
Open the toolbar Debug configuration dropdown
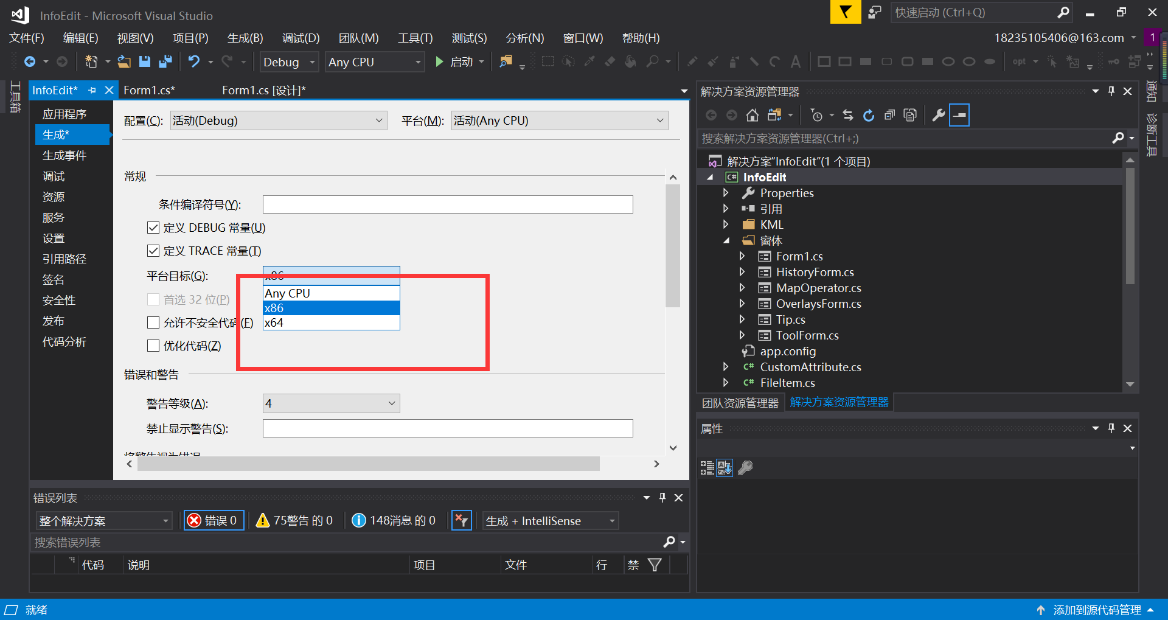pyautogui.click(x=290, y=62)
